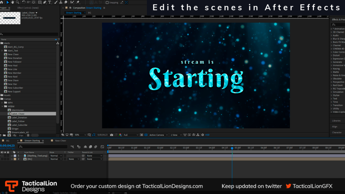Click the Toggle Transparency Grid icon
The image size is (345, 194).
point(146,135)
